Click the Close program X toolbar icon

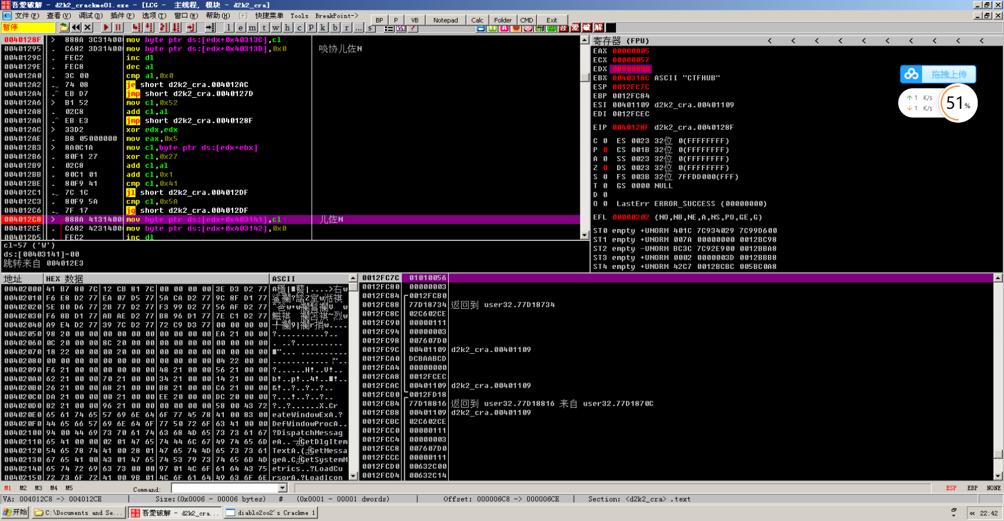tap(88, 27)
